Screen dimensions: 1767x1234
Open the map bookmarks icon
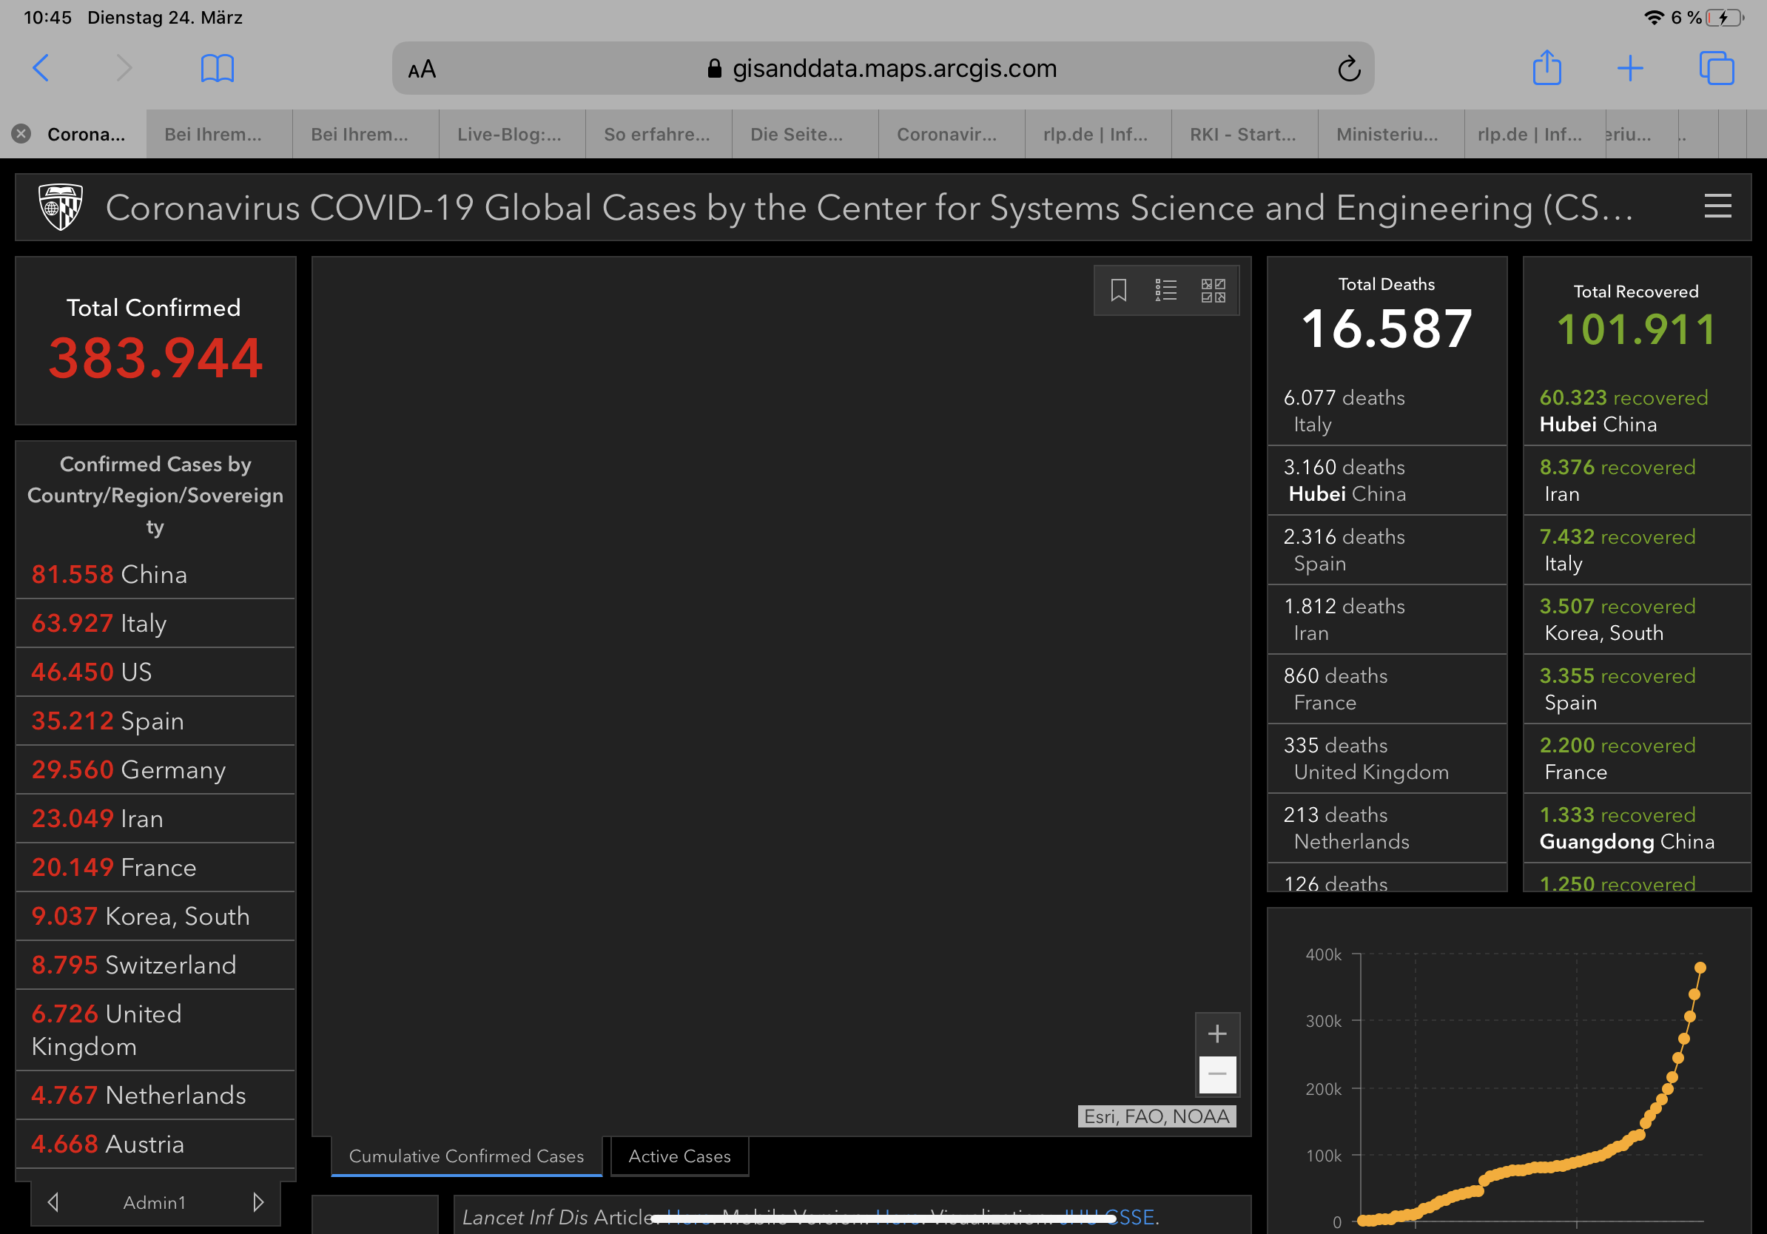(1119, 290)
